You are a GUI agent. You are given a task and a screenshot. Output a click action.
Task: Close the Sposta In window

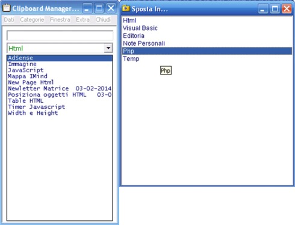coord(287,9)
